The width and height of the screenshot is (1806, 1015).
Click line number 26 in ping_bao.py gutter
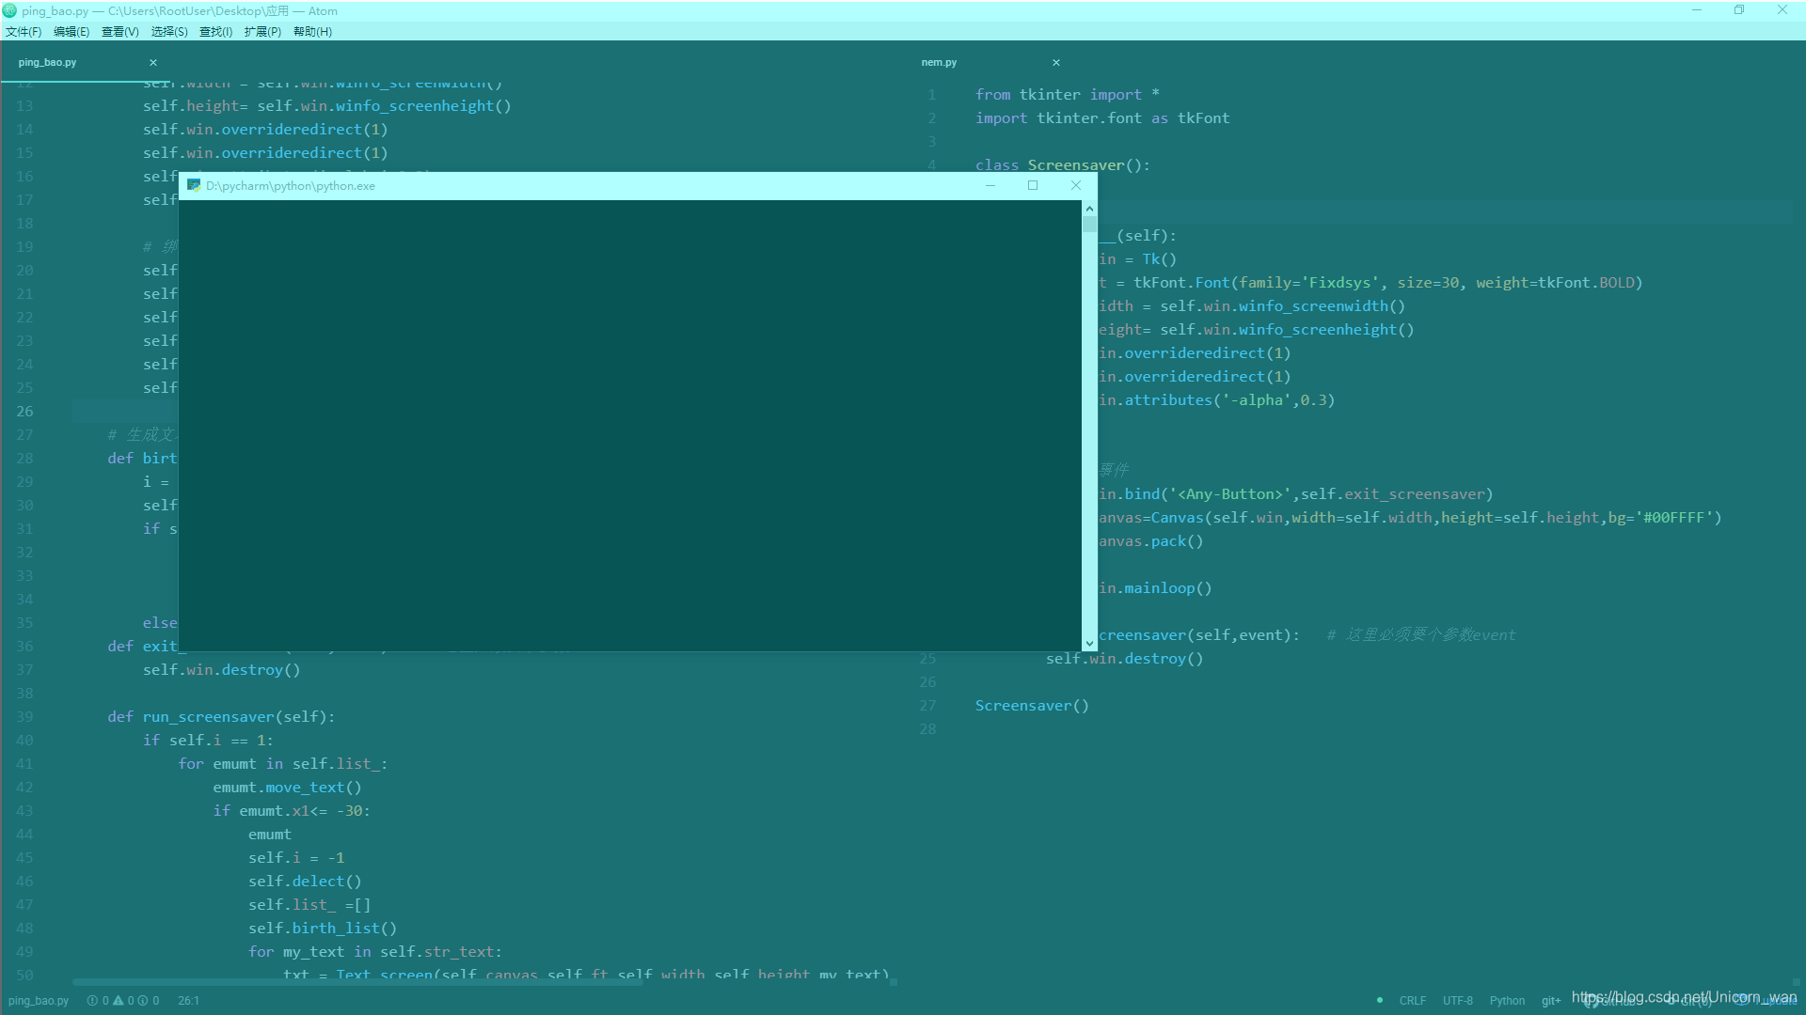24,412
